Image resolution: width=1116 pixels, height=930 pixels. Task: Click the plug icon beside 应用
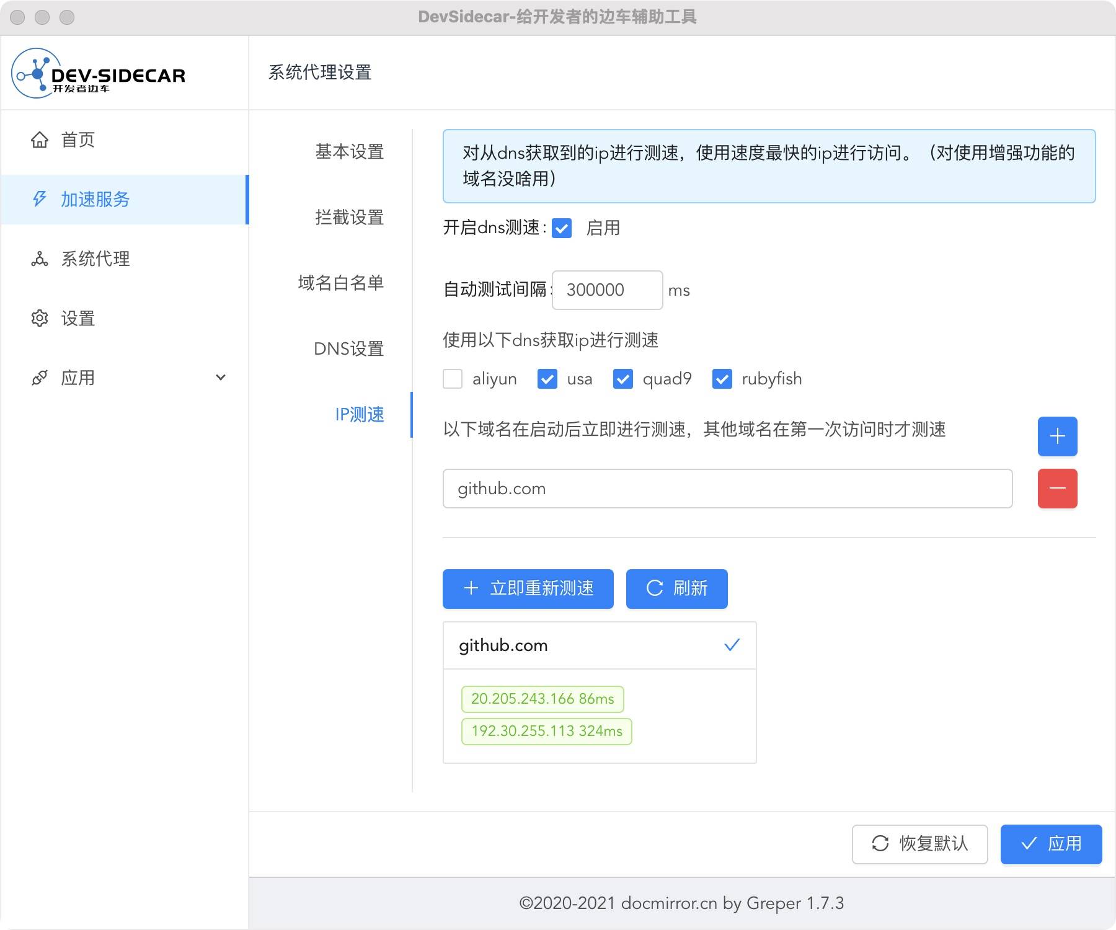click(40, 378)
